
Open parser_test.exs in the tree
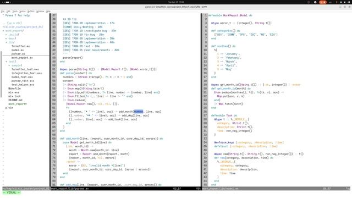click(x=23, y=81)
